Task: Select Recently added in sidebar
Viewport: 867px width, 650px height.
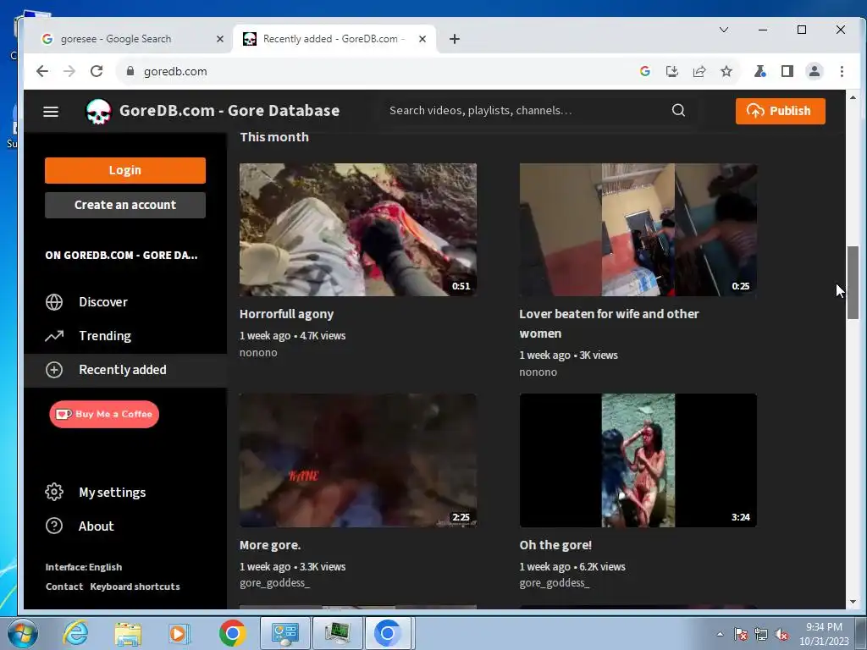Action: coord(125,370)
